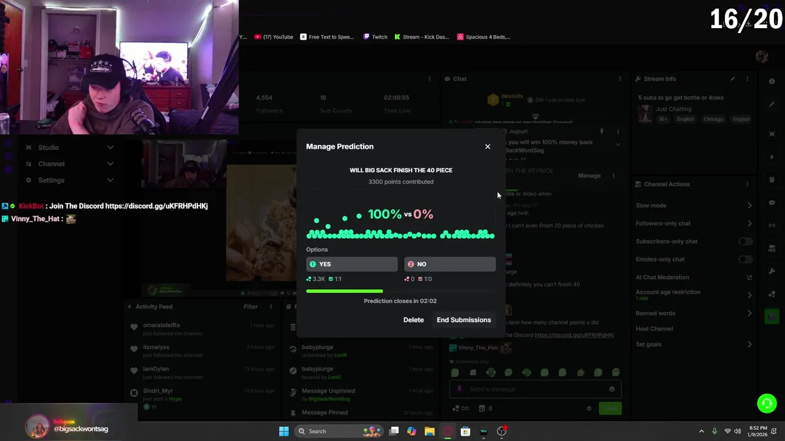Screen dimensions: 785x441
Task: Open Filter in Activity Feed
Action: pos(251,307)
